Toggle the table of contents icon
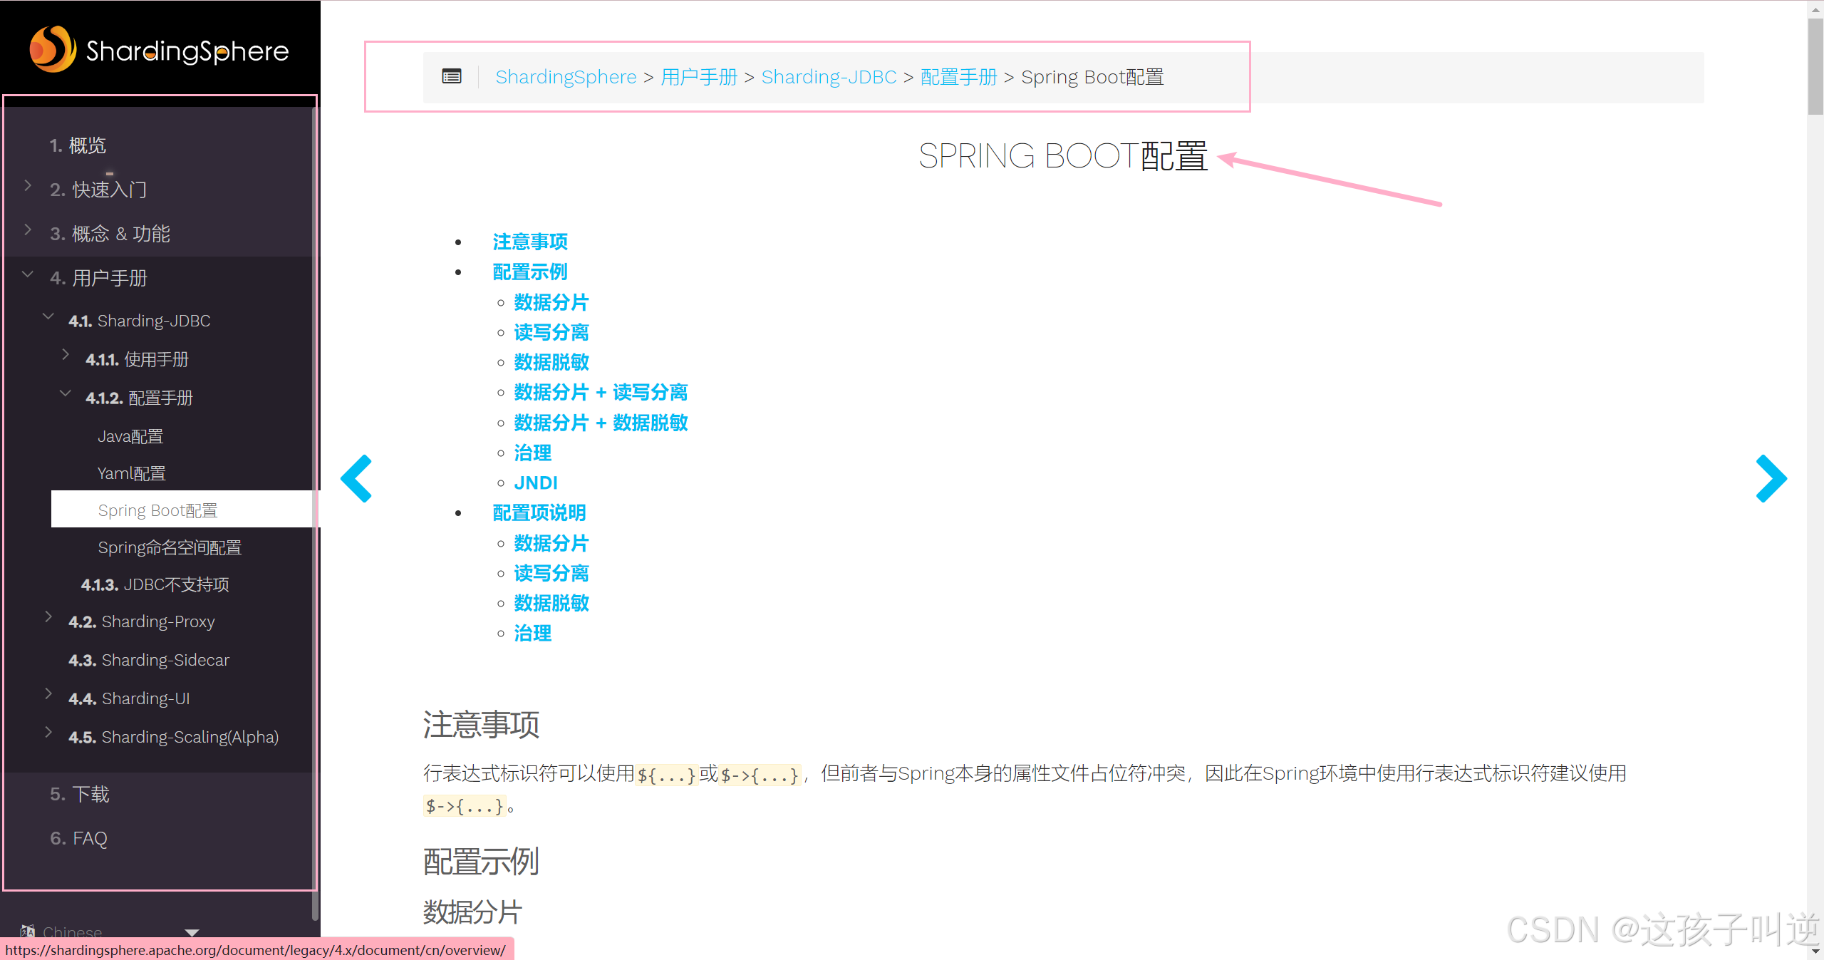The width and height of the screenshot is (1824, 960). point(452,77)
